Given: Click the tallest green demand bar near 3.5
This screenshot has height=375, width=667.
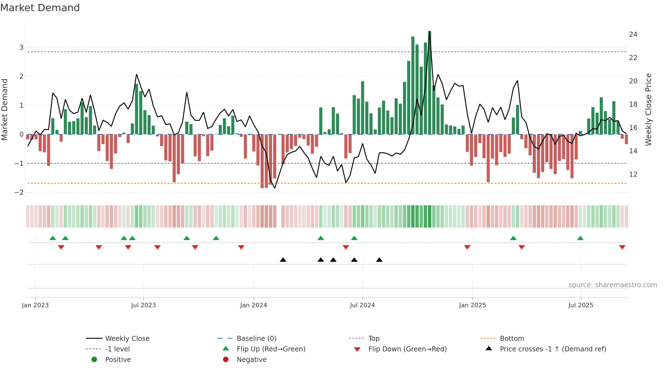Looking at the screenshot, I should click(x=430, y=82).
